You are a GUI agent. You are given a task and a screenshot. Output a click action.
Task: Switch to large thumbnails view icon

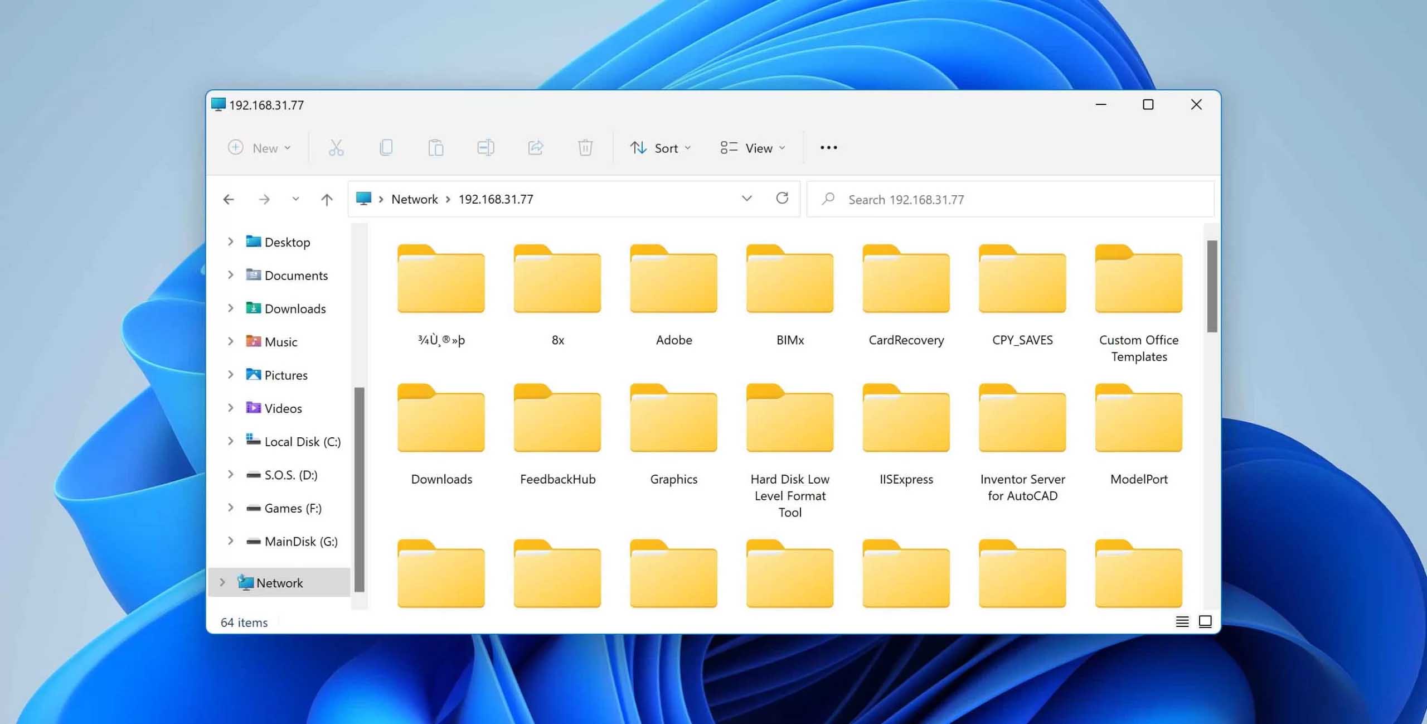point(1205,621)
